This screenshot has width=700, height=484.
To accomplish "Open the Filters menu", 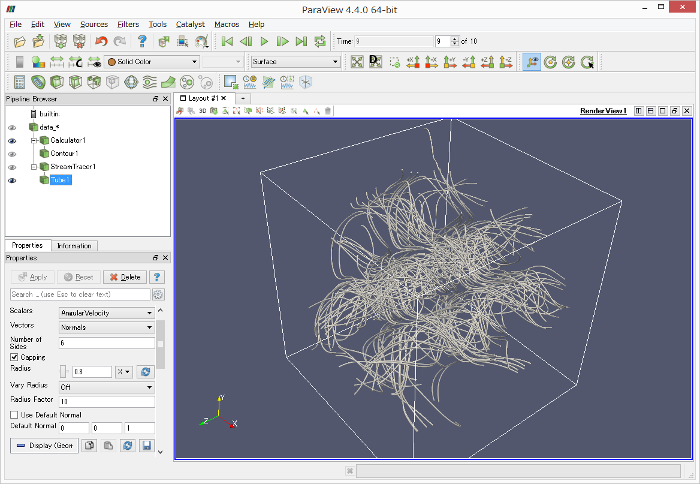I will click(128, 25).
